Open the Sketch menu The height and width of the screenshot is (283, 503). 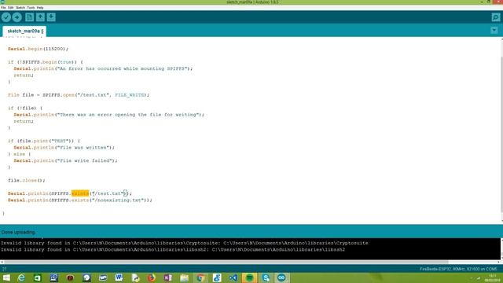pyautogui.click(x=20, y=7)
